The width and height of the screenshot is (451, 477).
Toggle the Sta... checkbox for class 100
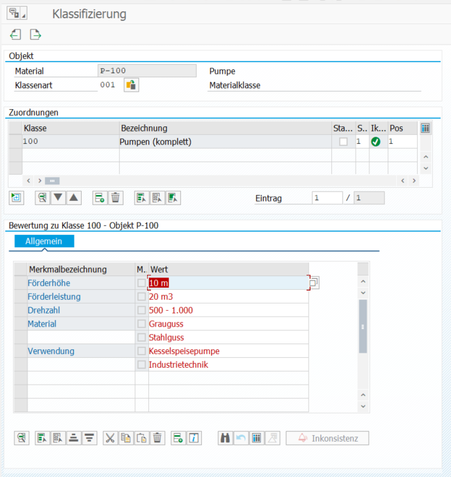[x=343, y=142]
